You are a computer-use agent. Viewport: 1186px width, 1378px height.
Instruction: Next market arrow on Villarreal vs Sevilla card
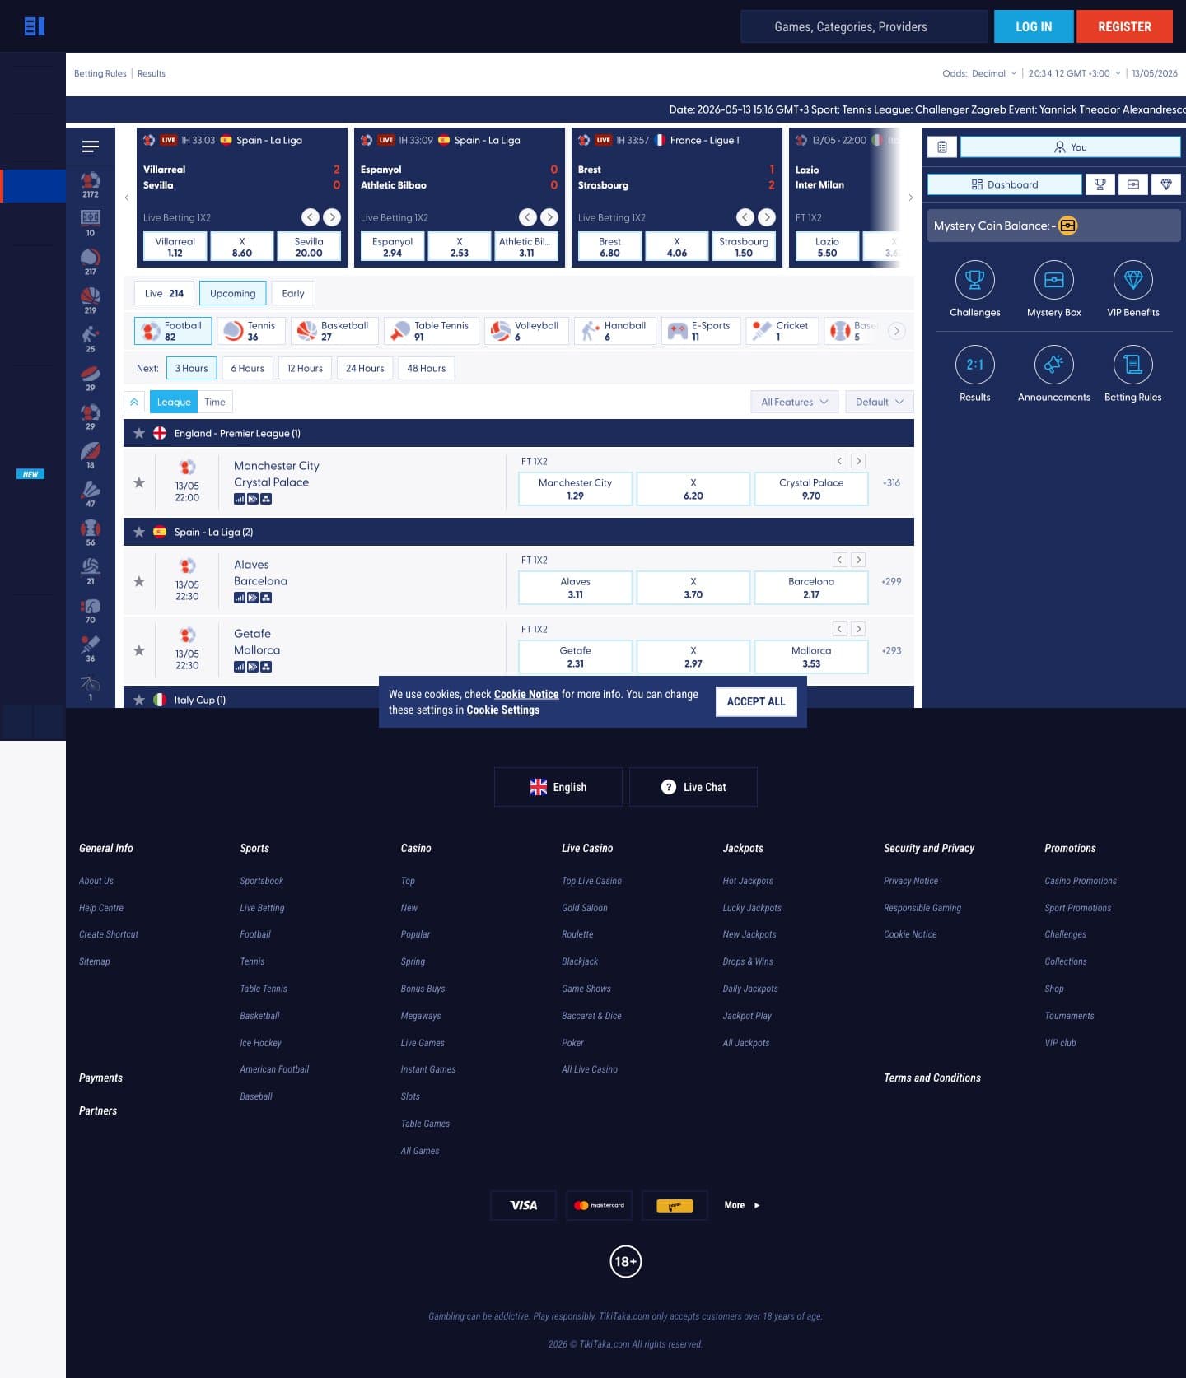coord(332,217)
